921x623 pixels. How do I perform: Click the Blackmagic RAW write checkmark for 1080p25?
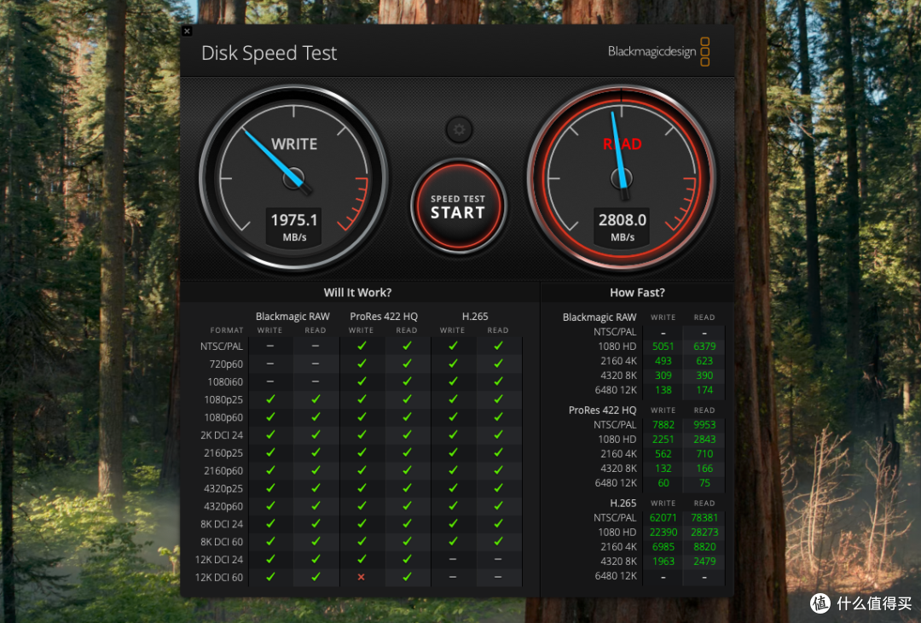[x=270, y=399]
